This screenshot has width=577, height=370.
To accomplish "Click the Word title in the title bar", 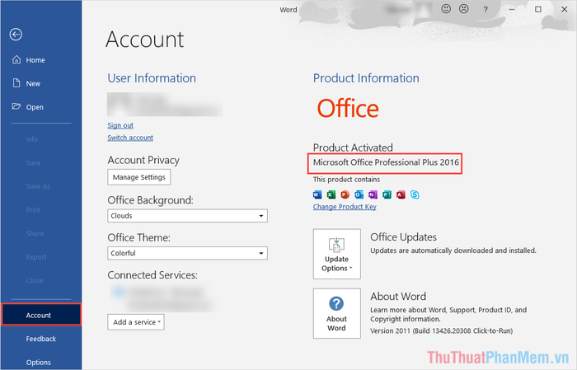I will coord(288,10).
